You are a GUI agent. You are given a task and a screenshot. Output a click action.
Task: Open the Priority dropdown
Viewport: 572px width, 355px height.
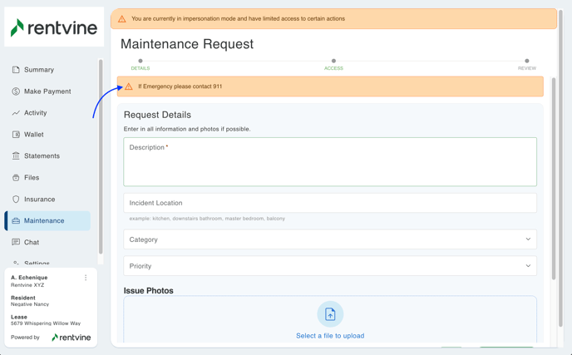(330, 266)
